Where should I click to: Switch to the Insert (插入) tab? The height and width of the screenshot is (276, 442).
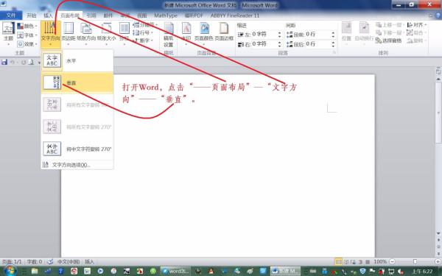tap(48, 15)
